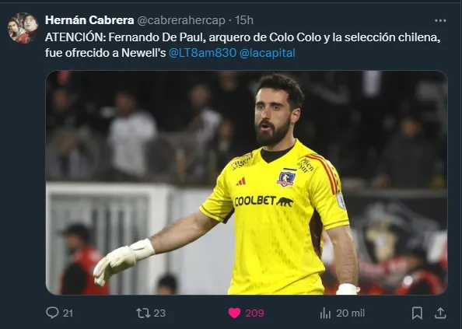Click the Hernán Cabrera display name
This screenshot has width=462, height=329.
[89, 20]
